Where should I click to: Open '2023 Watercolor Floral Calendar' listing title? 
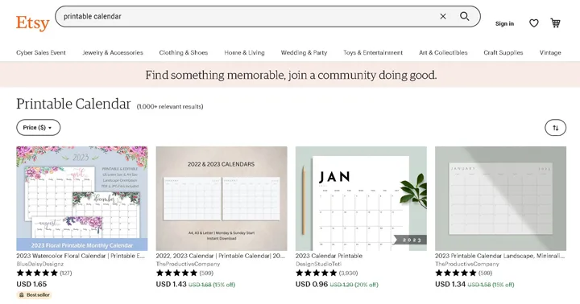pyautogui.click(x=81, y=256)
